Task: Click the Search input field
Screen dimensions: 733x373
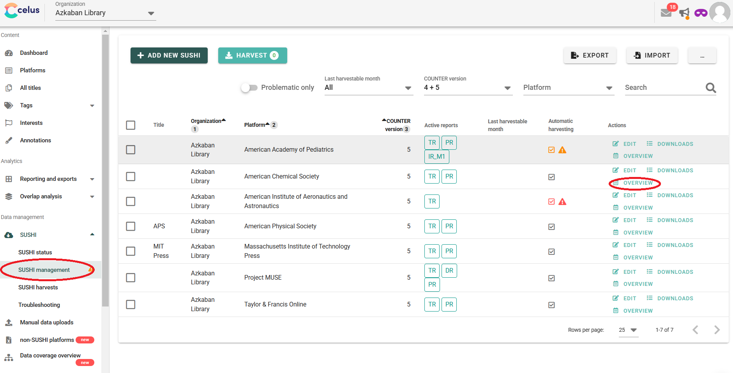Action: (664, 88)
